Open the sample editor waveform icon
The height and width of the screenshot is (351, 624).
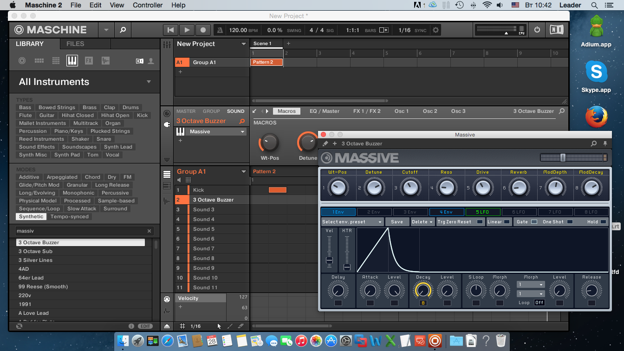click(x=167, y=201)
